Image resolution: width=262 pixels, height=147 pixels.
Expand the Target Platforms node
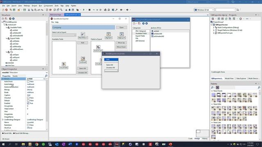[x=214, y=30]
